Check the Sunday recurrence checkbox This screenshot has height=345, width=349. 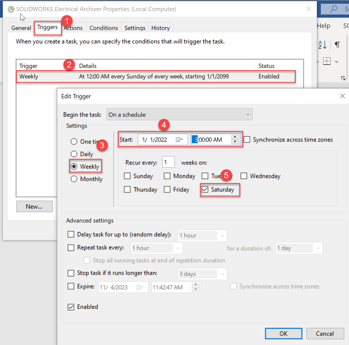click(x=127, y=176)
